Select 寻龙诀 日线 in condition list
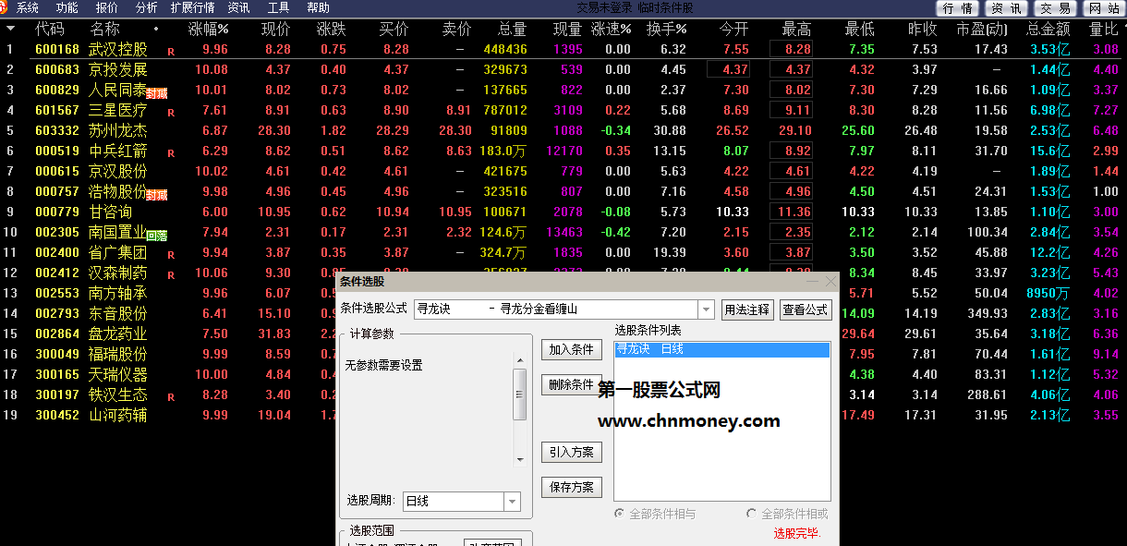The height and width of the screenshot is (546, 1127). pos(722,349)
